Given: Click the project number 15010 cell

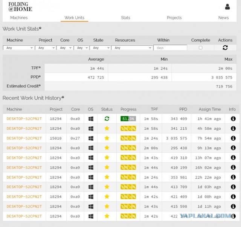Looking at the screenshot, I should tap(56, 138).
